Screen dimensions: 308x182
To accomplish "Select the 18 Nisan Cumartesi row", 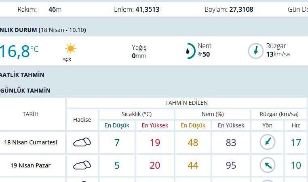I will pos(30,142).
